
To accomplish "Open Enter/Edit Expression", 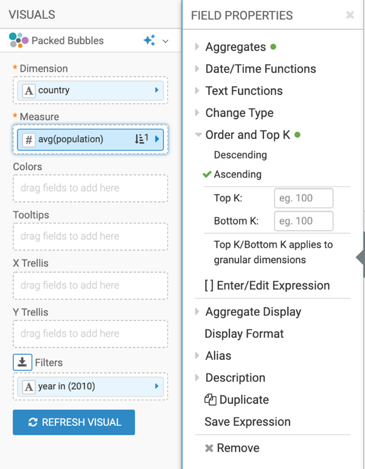I will pos(267,286).
